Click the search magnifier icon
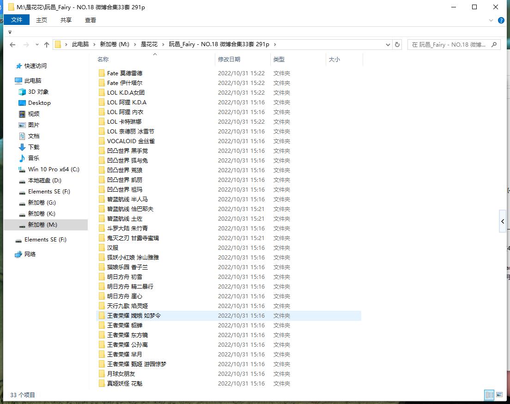510x404 pixels. tap(494, 44)
